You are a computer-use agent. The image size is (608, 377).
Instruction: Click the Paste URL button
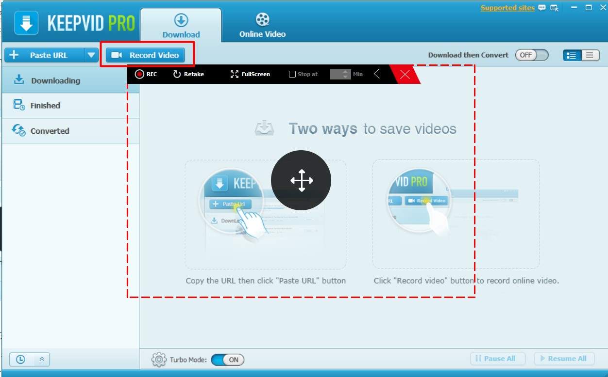(x=44, y=55)
